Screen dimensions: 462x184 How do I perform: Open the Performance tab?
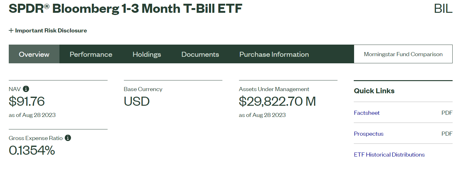coord(91,54)
